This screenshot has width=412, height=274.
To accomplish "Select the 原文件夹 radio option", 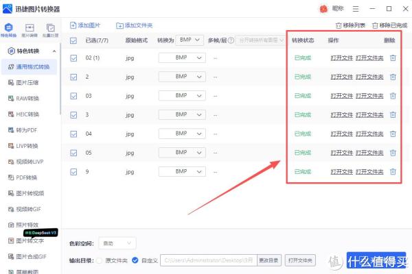I will (100, 260).
